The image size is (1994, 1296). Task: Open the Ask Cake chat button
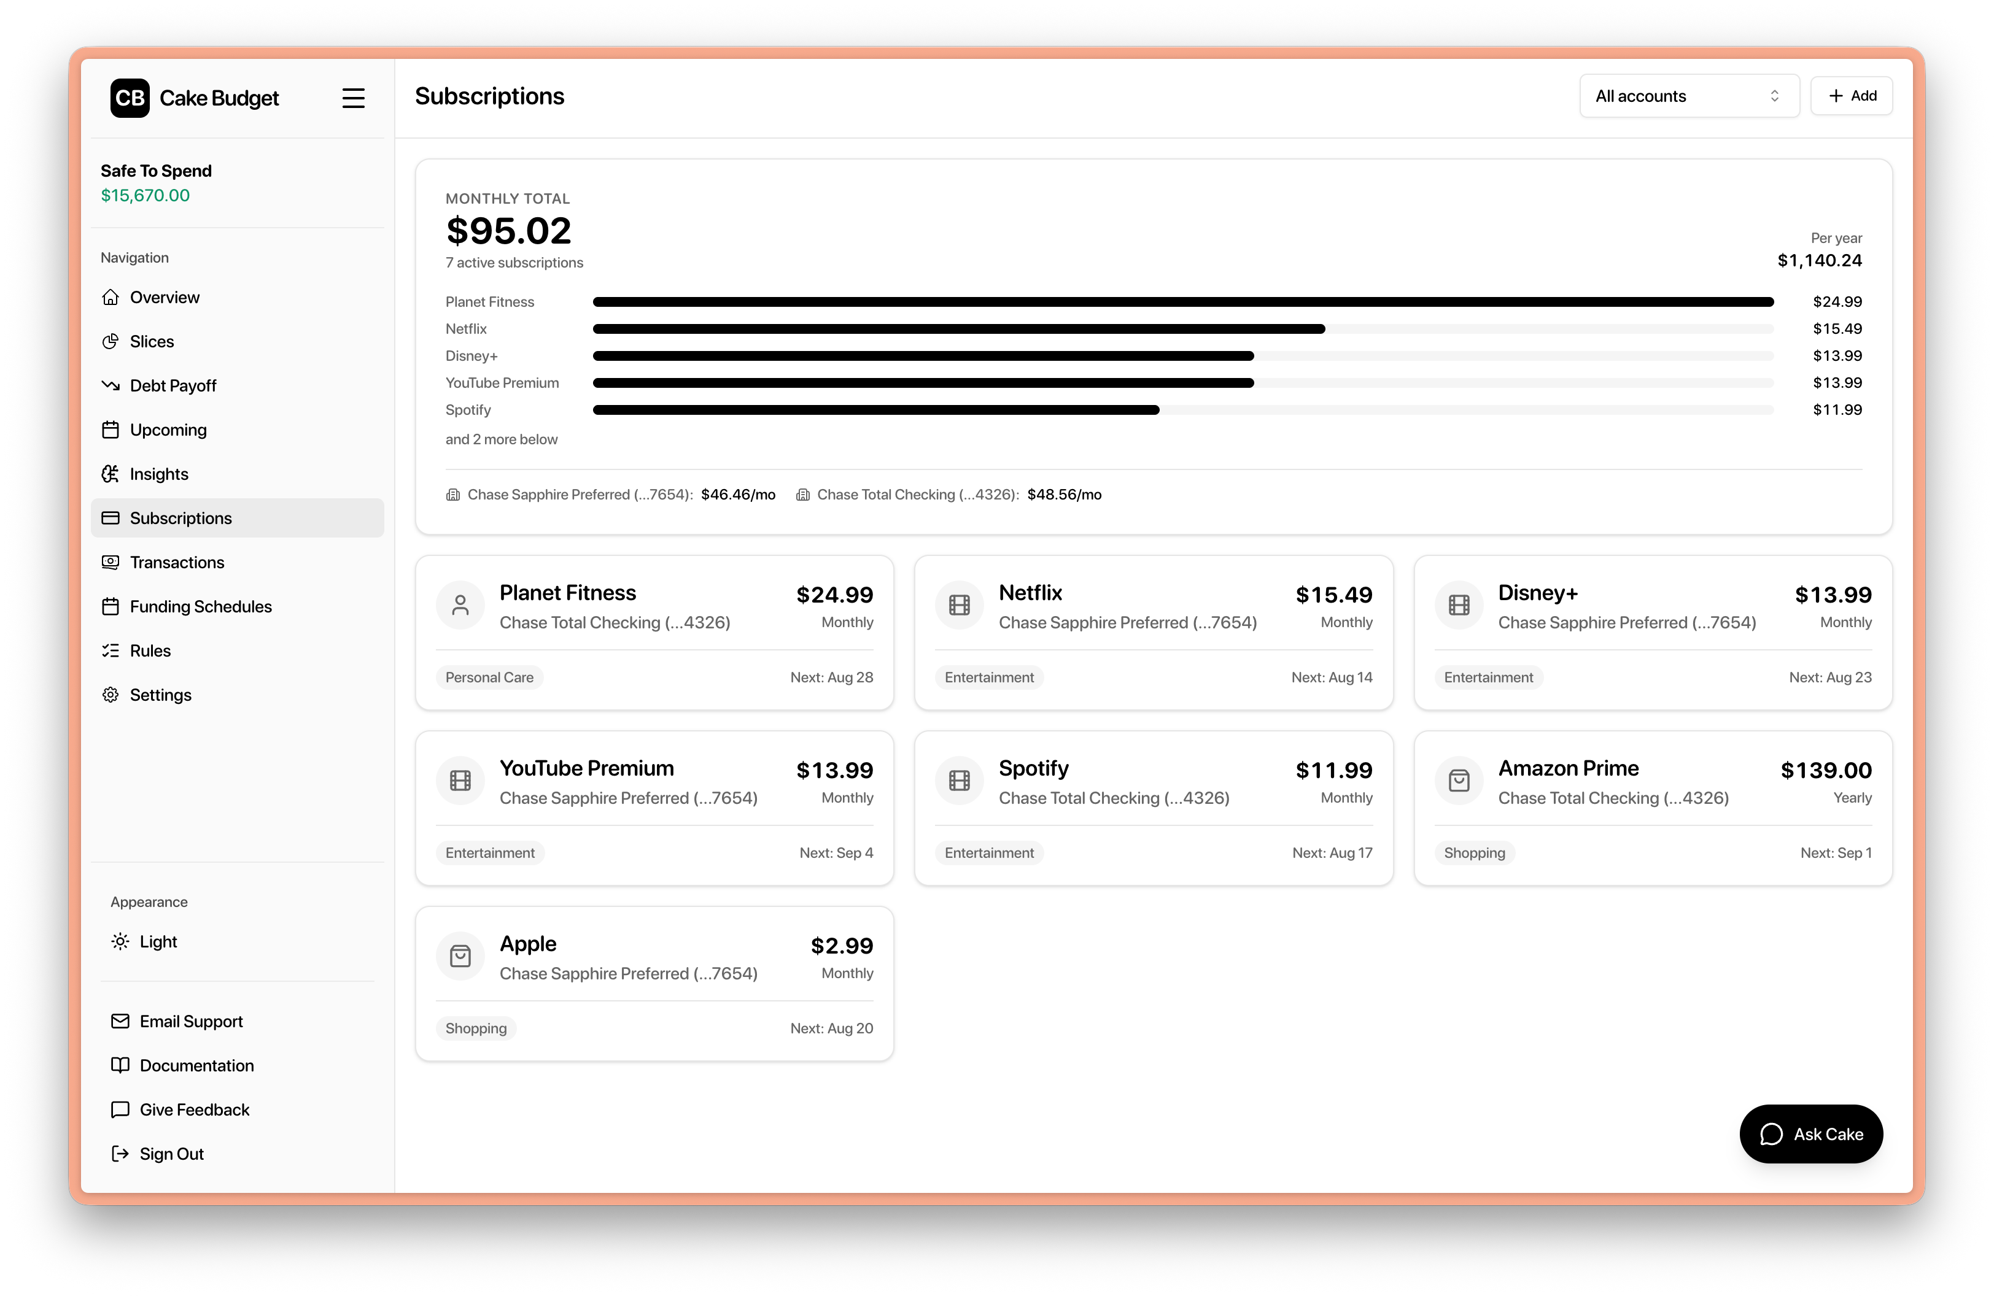click(1811, 1133)
